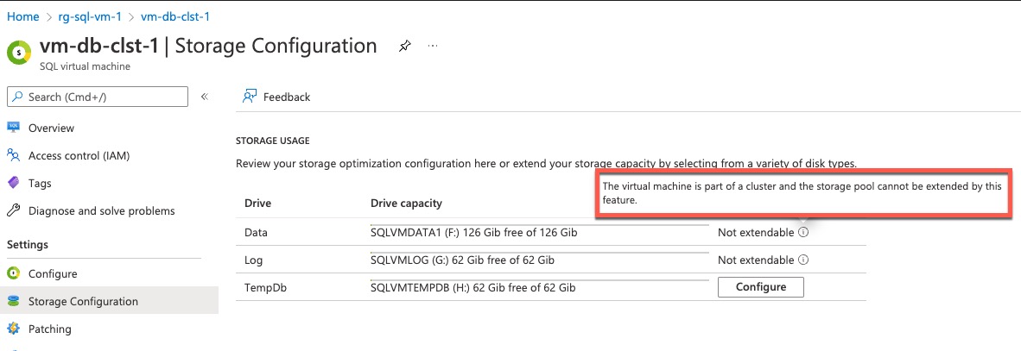This screenshot has width=1021, height=351.
Task: Click the info icon beside Log drive
Action: pos(803,260)
